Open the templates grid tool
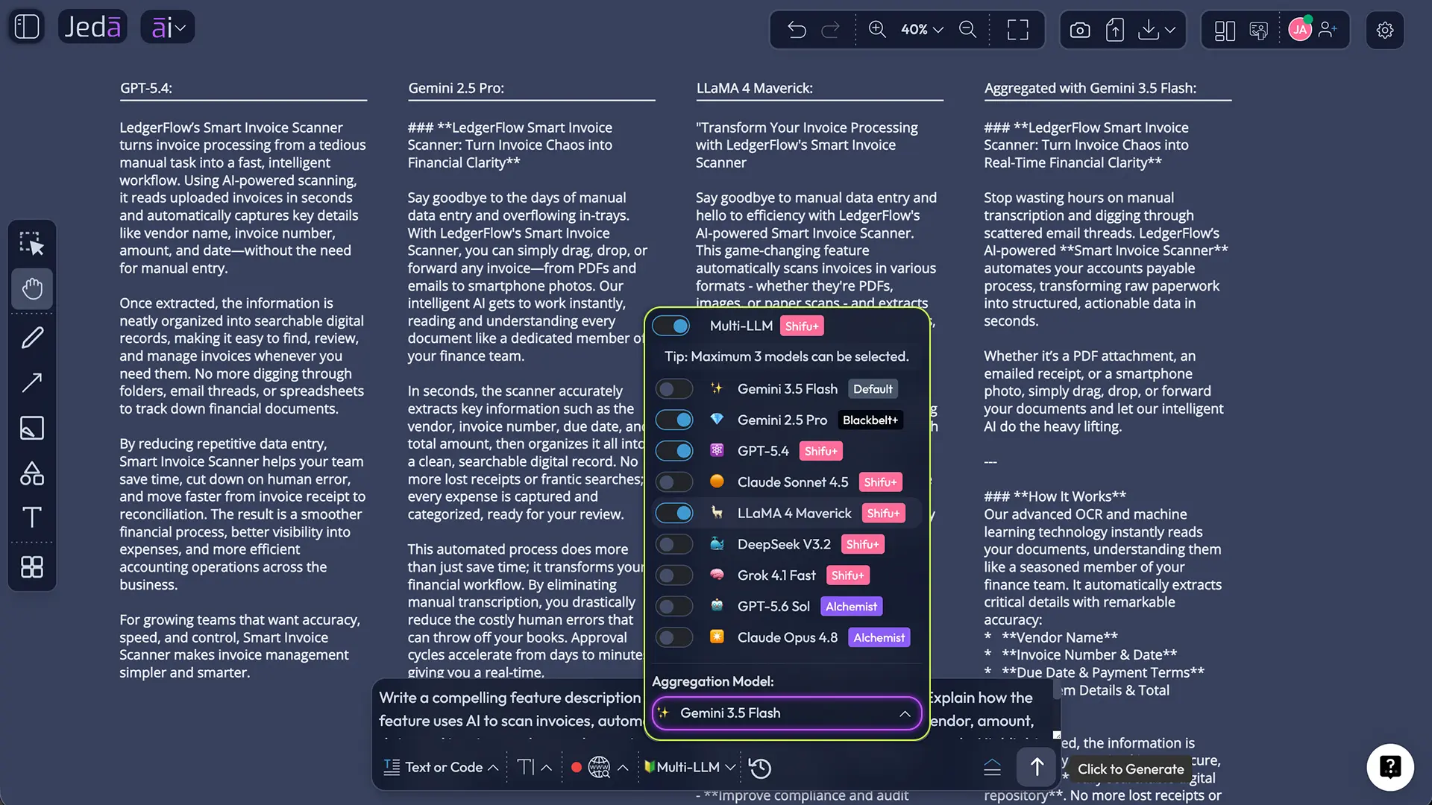The width and height of the screenshot is (1432, 805). [32, 567]
